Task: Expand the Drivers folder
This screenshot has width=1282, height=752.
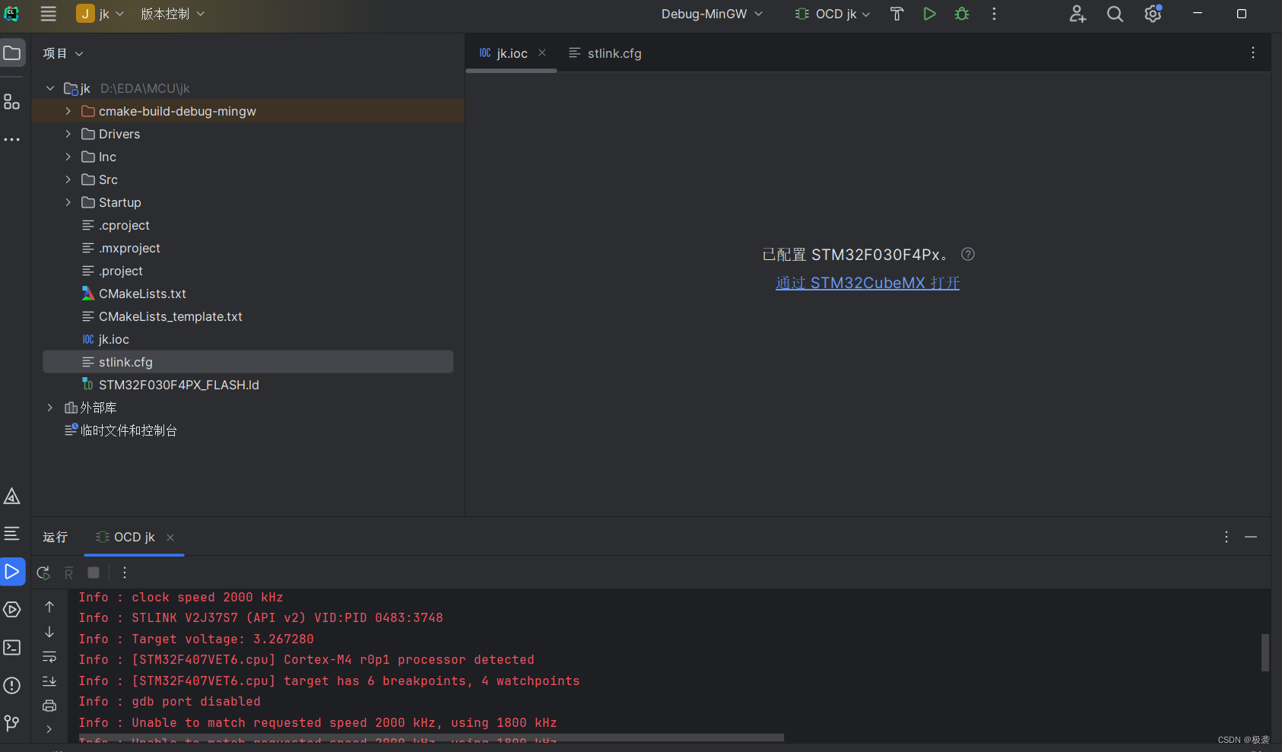Action: click(x=68, y=134)
